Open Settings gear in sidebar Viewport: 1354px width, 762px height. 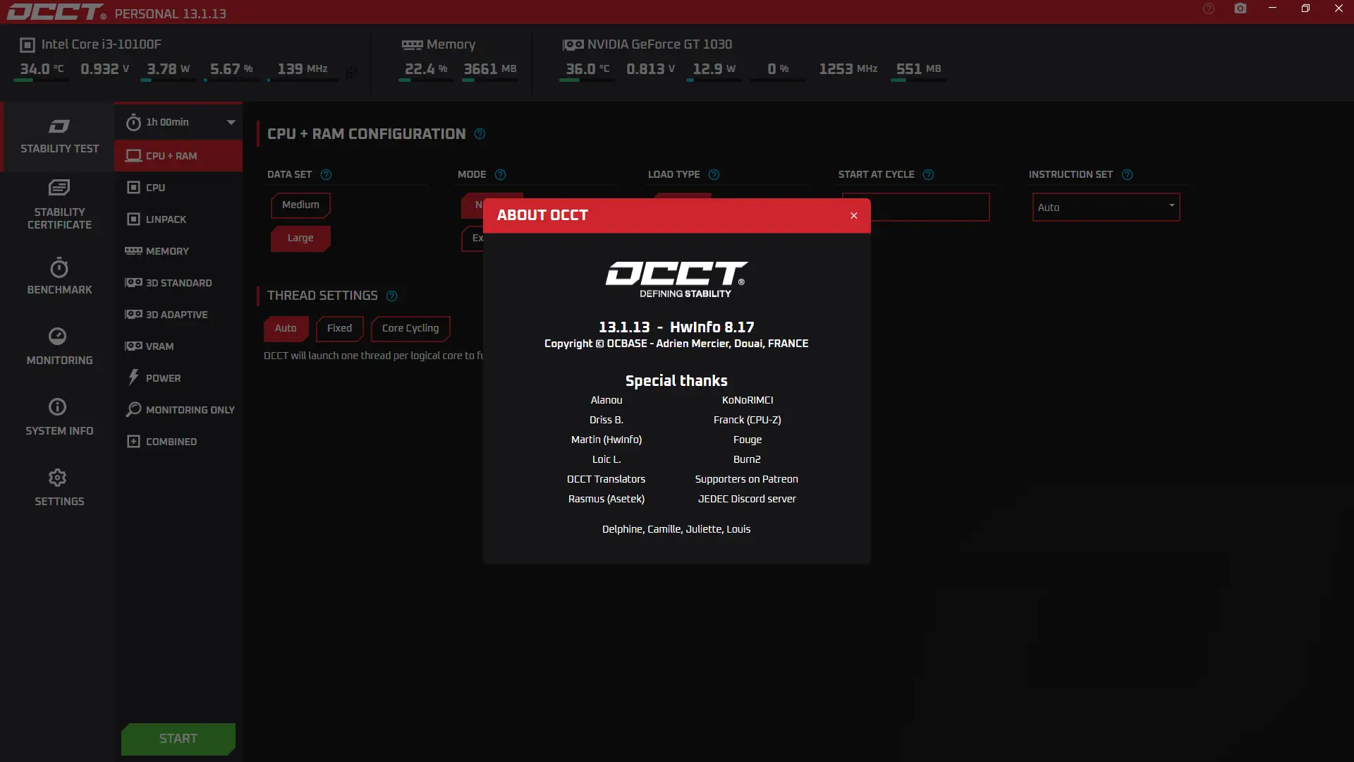[58, 478]
